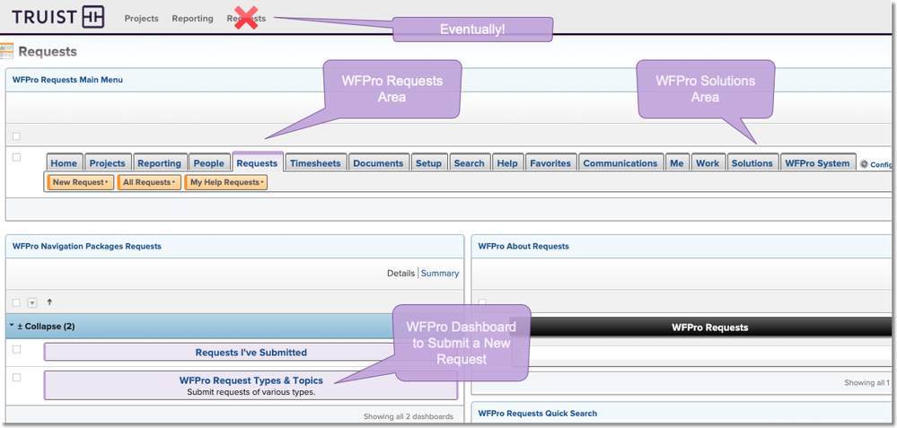
Task: Tick the row checkbox beside the Home tab
Action: pyautogui.click(x=16, y=157)
